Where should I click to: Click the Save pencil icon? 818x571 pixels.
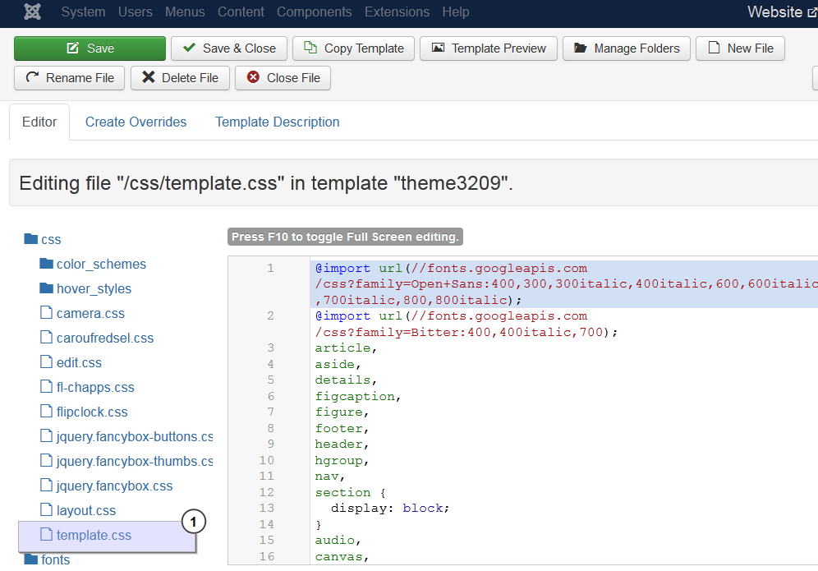[x=72, y=48]
